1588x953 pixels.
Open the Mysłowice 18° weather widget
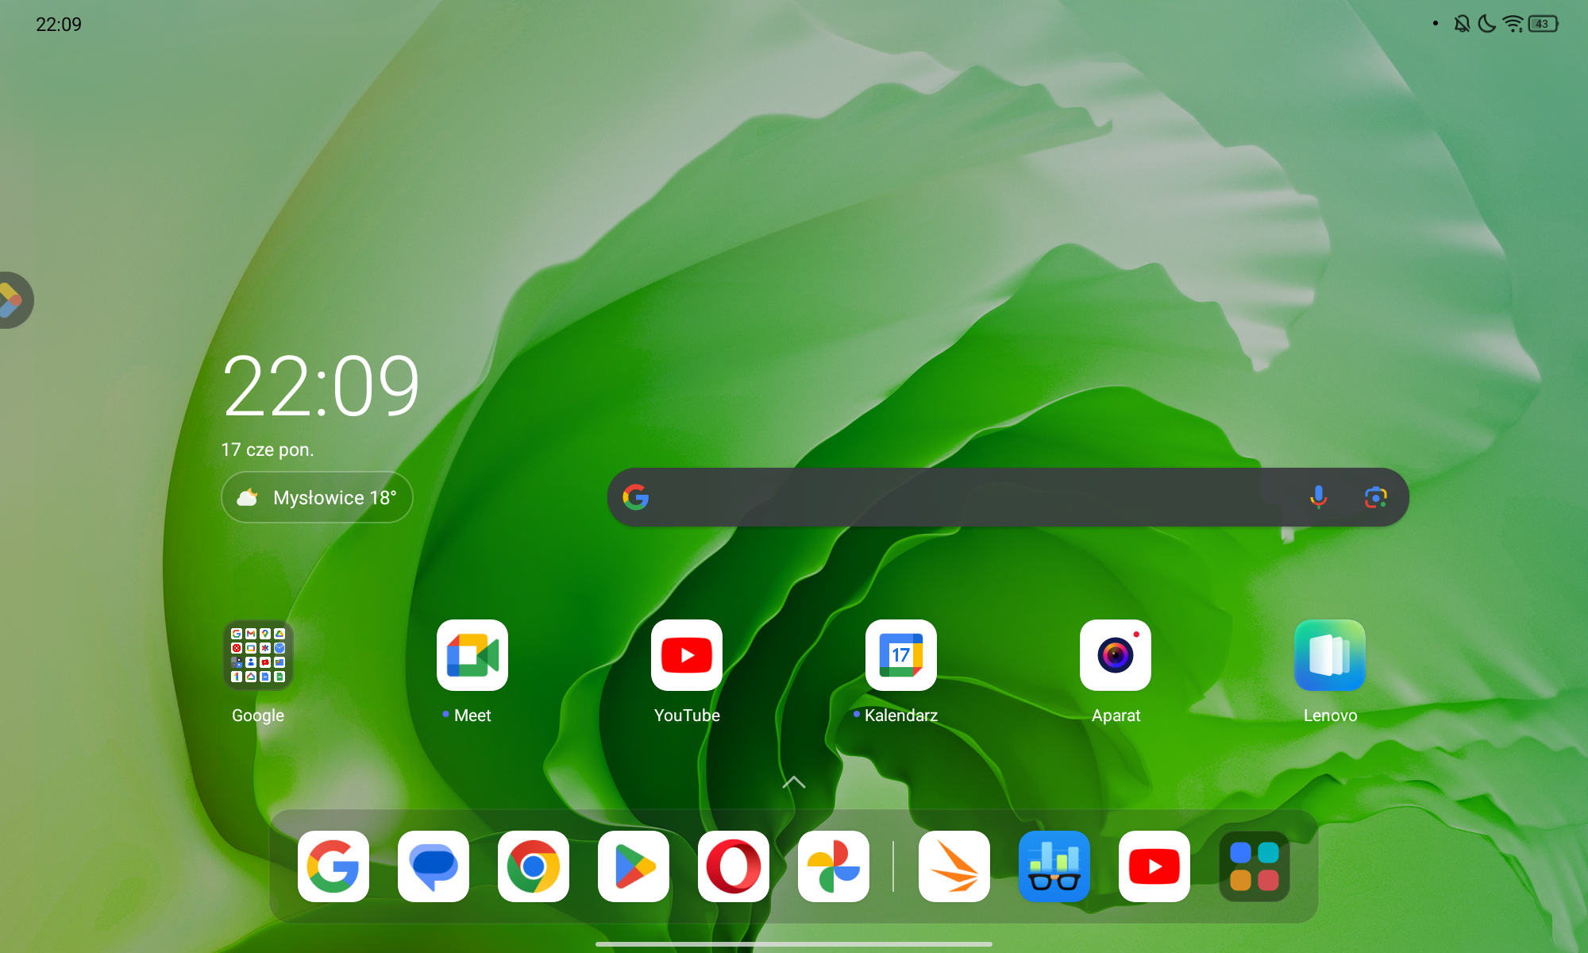click(x=317, y=498)
